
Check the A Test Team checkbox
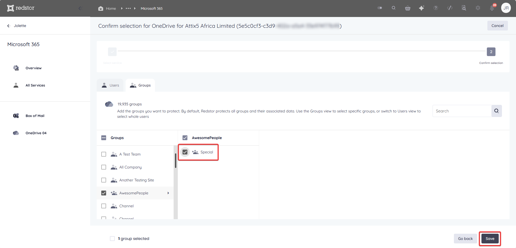pos(104,154)
